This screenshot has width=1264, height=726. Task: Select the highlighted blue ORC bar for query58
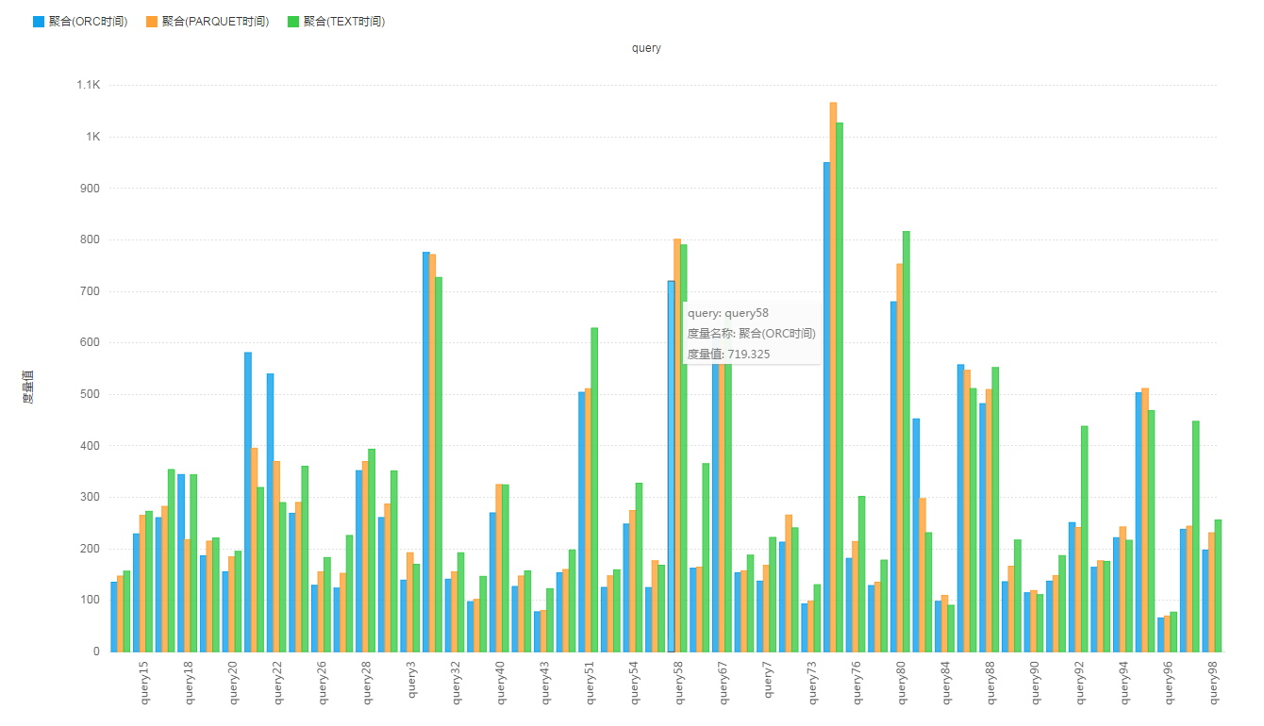[x=671, y=471]
